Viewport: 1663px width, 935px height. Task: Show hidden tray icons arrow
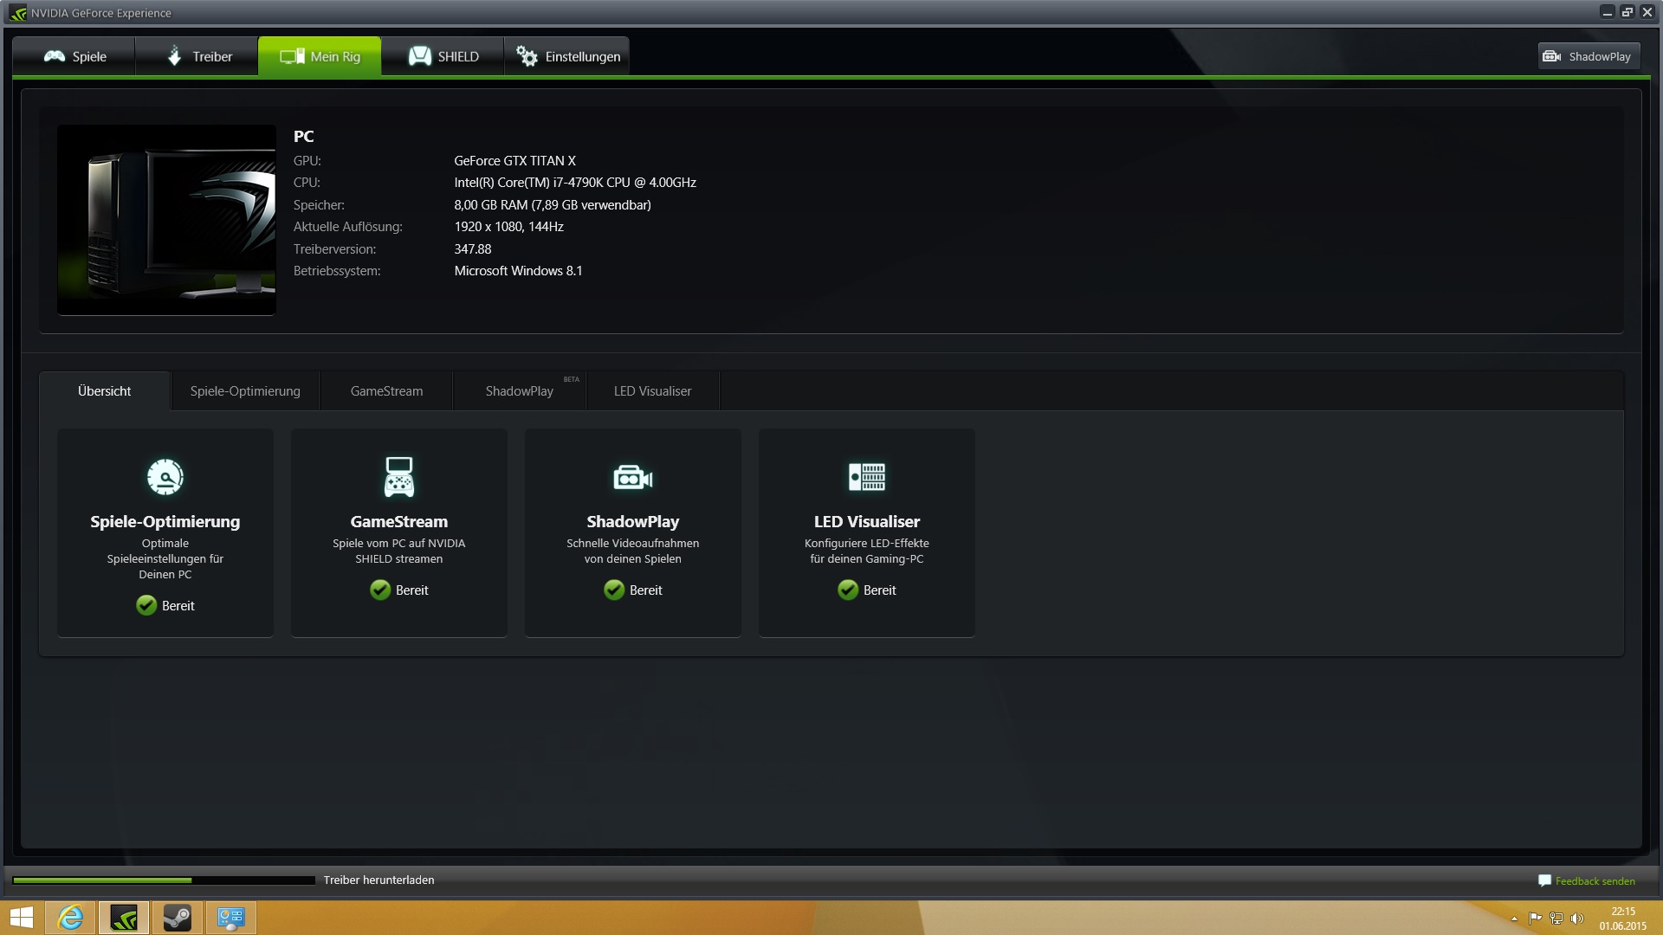(x=1514, y=919)
